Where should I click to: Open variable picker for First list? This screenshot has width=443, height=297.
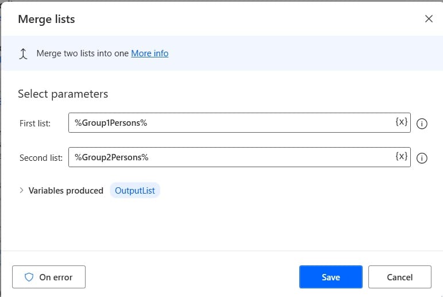401,122
